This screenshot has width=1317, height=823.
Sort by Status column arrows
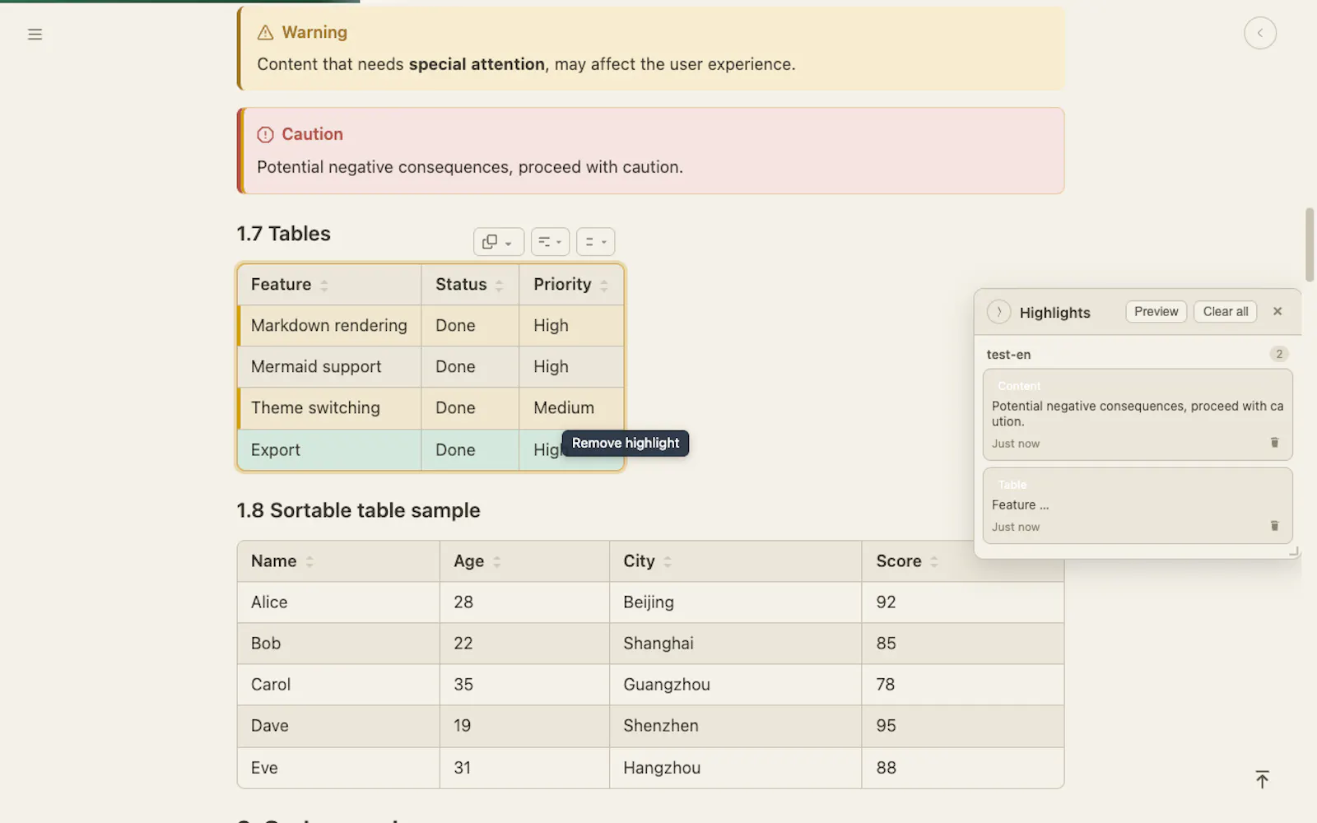coord(499,285)
